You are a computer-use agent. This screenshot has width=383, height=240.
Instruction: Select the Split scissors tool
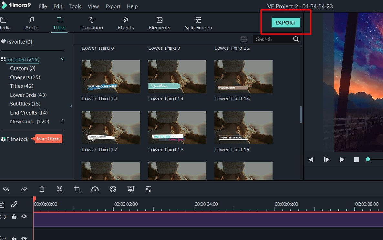pos(59,189)
